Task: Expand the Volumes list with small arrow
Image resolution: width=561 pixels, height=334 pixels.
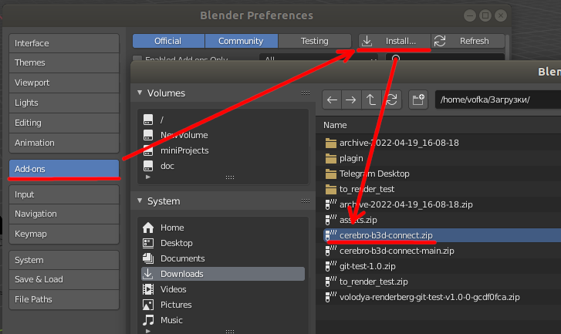Action: 148,177
